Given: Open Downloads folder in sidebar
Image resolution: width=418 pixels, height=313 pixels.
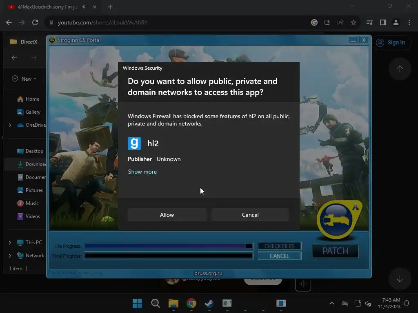Looking at the screenshot, I should point(31,164).
